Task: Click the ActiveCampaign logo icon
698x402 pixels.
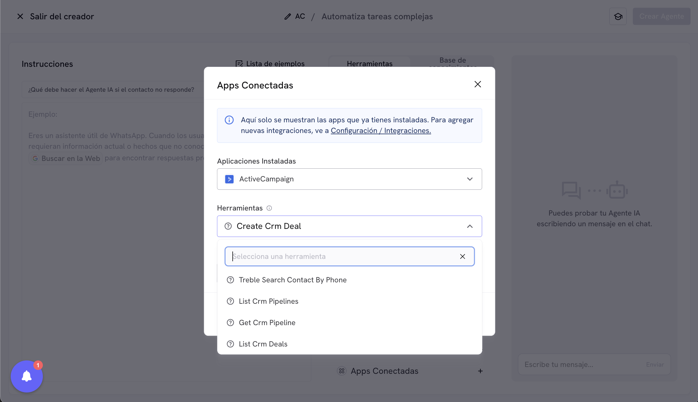Action: tap(229, 179)
